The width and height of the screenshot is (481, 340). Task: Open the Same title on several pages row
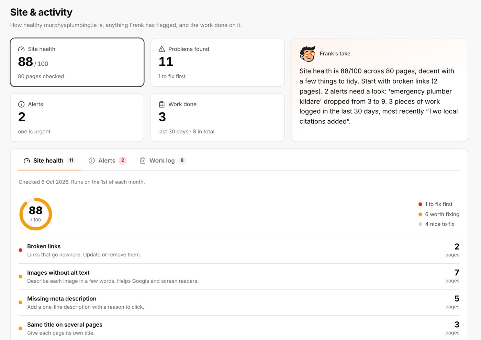tap(239, 328)
